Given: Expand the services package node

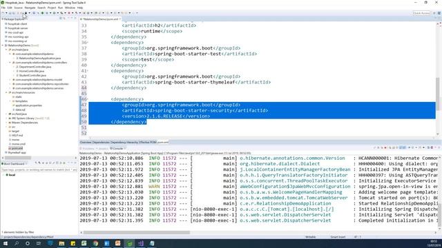Looking at the screenshot, I should pyautogui.click(x=10, y=88).
